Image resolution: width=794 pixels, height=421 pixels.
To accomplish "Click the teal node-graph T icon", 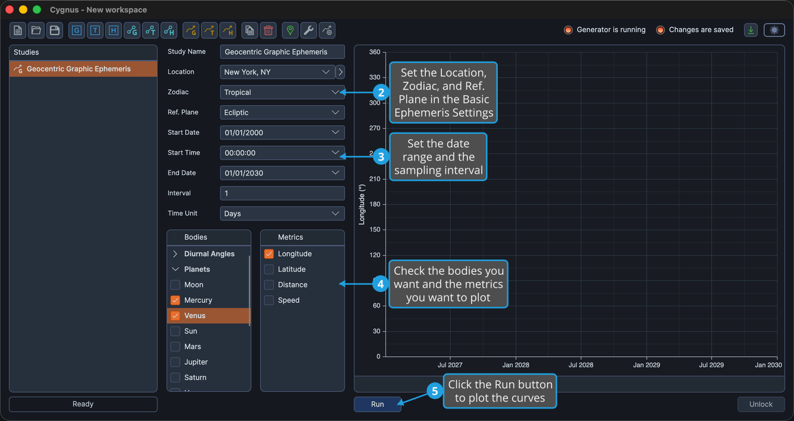I will point(150,30).
